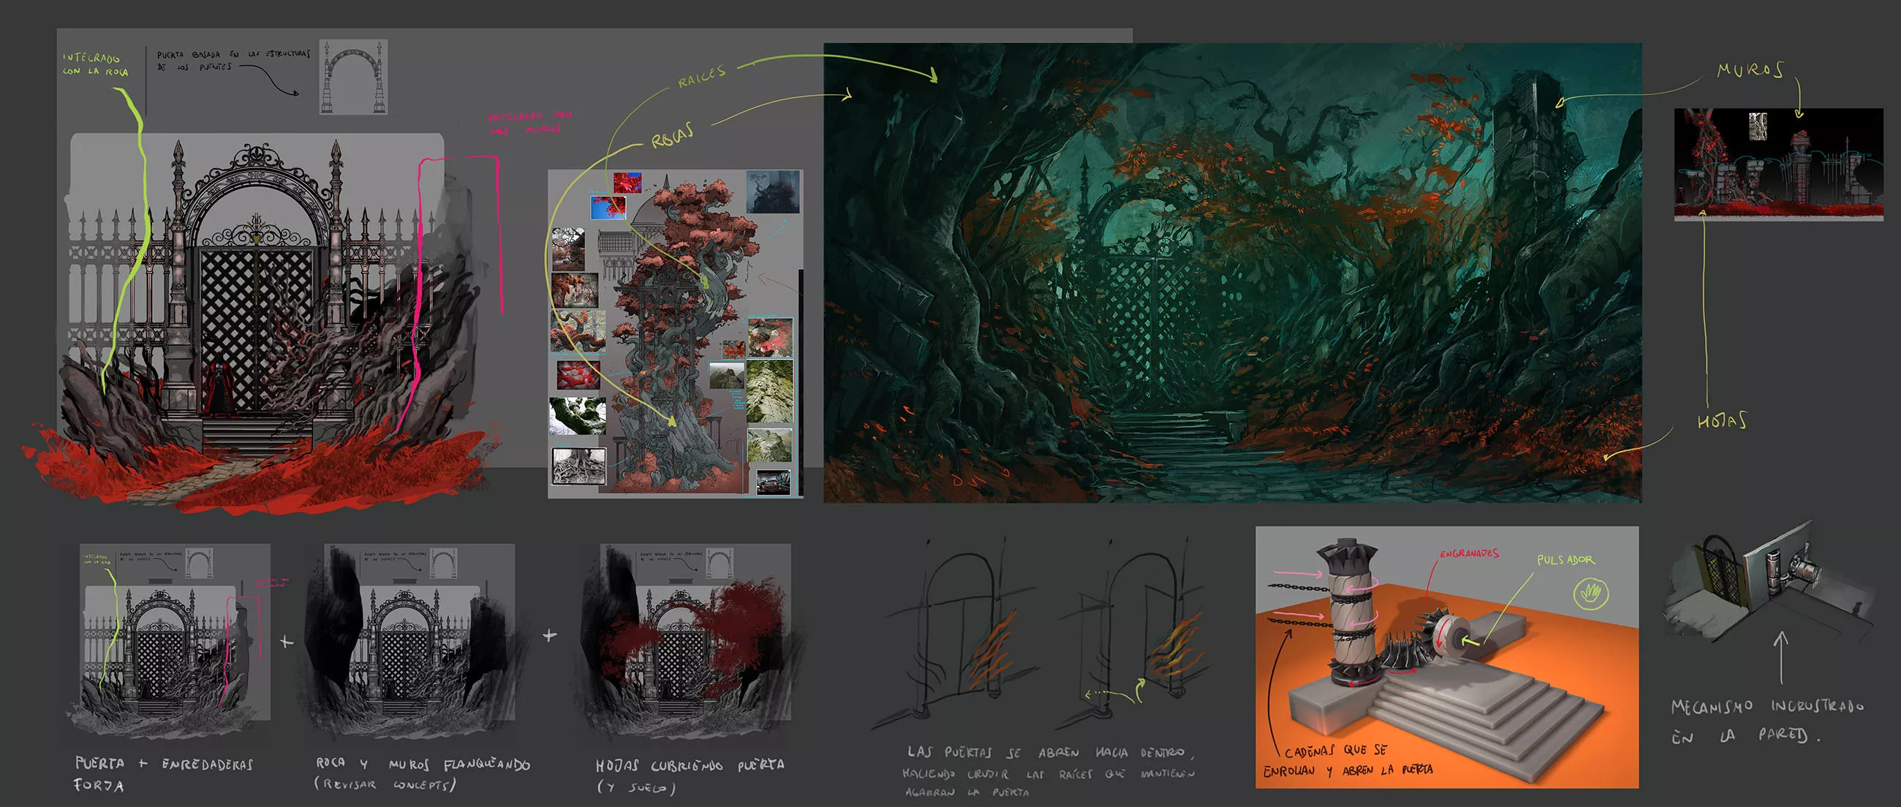This screenshot has width=1901, height=807.
Task: Open the large forest gate painting
Action: click(1232, 273)
